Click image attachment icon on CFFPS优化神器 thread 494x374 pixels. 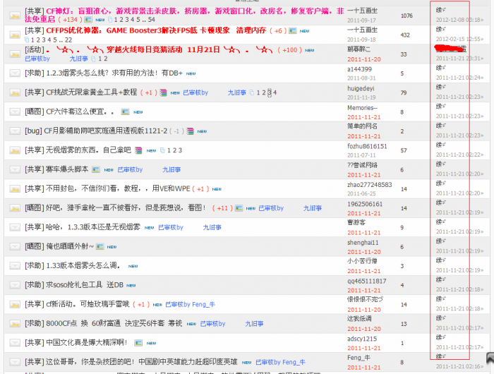point(293,31)
